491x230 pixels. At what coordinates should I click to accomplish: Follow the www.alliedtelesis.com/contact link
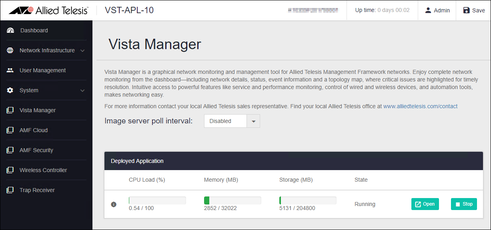tap(420, 106)
